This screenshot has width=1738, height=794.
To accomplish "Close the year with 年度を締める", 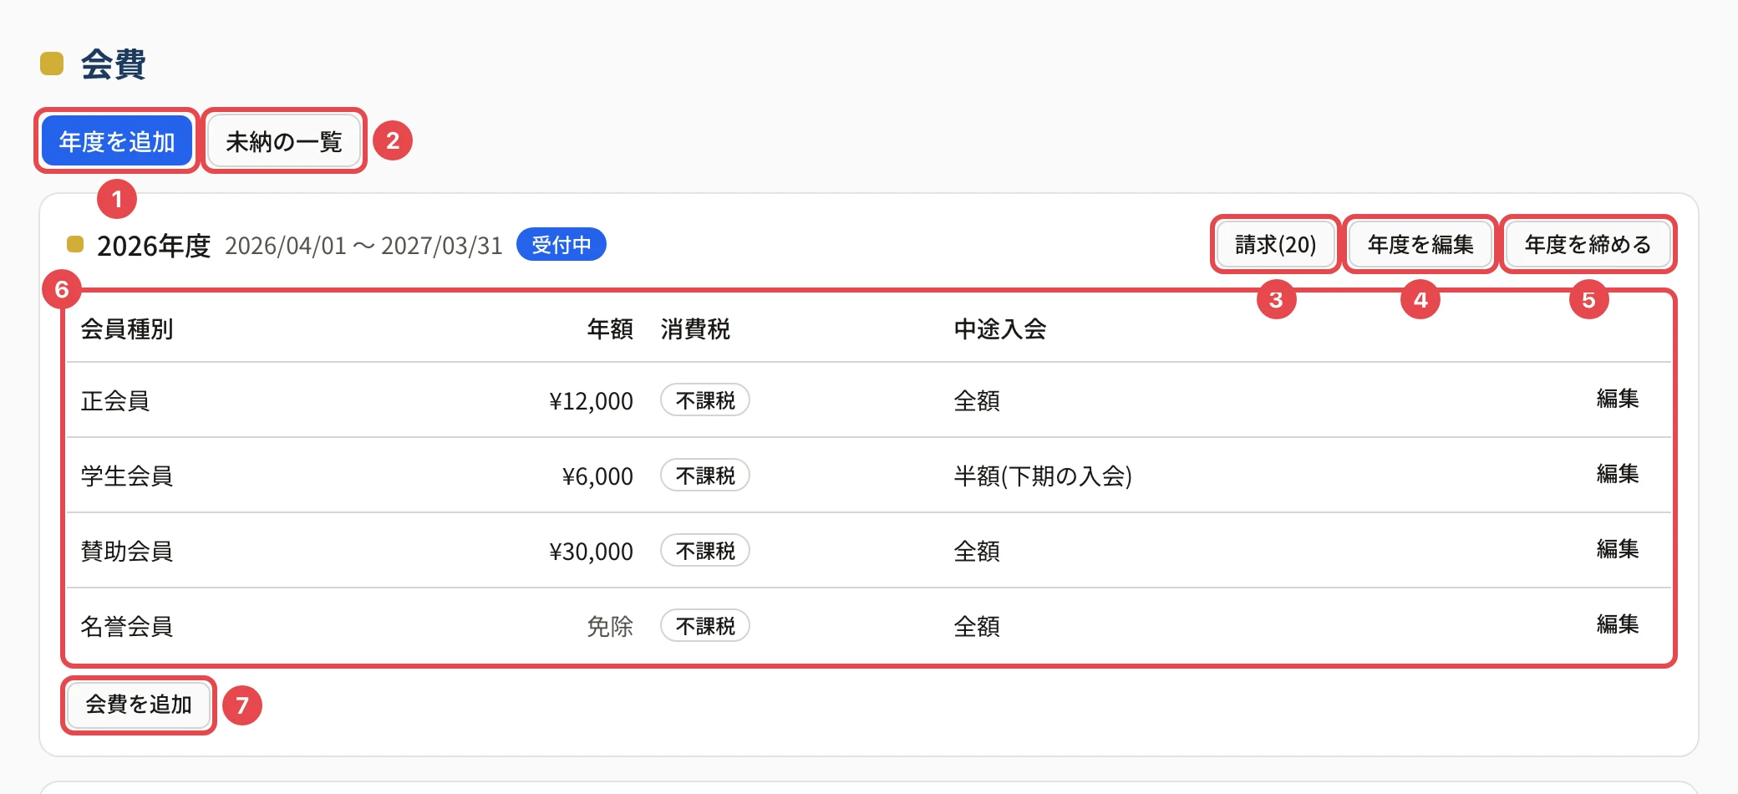I will (x=1588, y=244).
